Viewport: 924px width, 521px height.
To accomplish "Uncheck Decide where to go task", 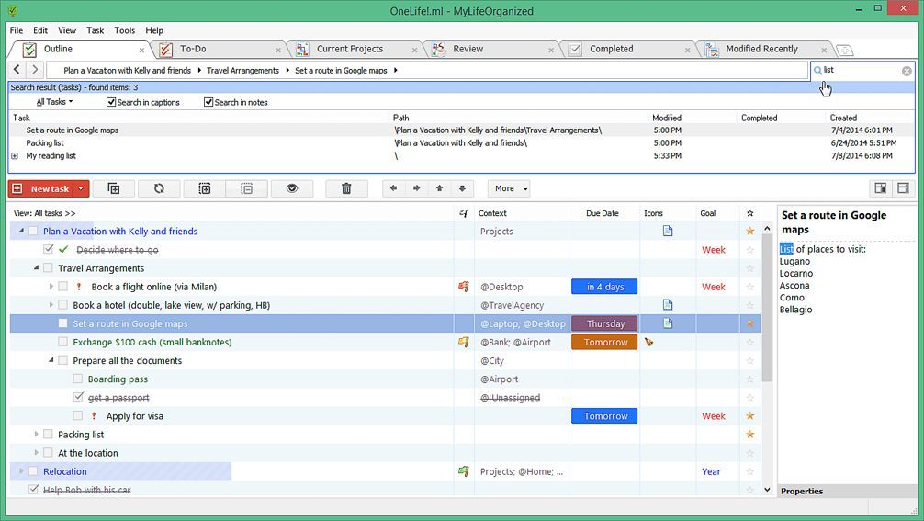I will 49,249.
